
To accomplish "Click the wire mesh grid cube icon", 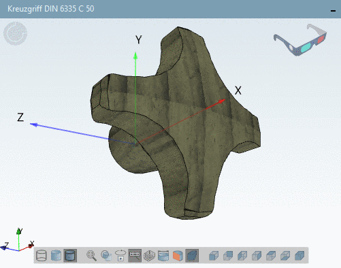I will [149, 256].
